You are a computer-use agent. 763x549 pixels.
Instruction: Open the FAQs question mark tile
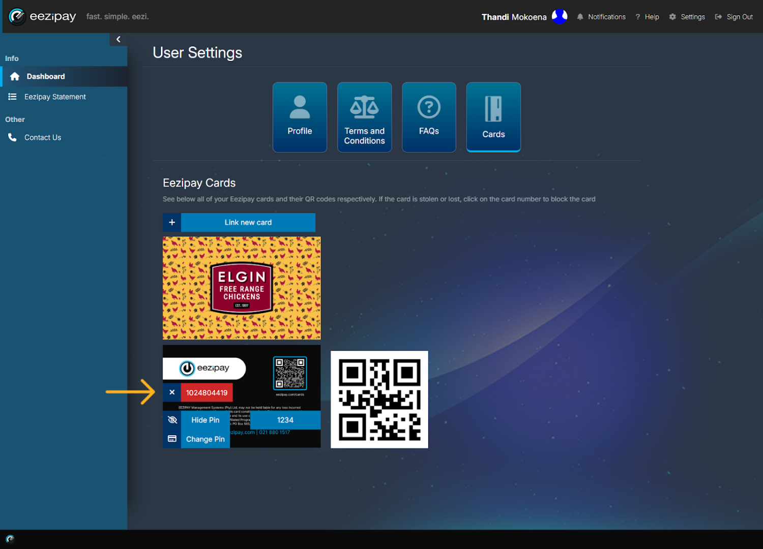point(429,117)
